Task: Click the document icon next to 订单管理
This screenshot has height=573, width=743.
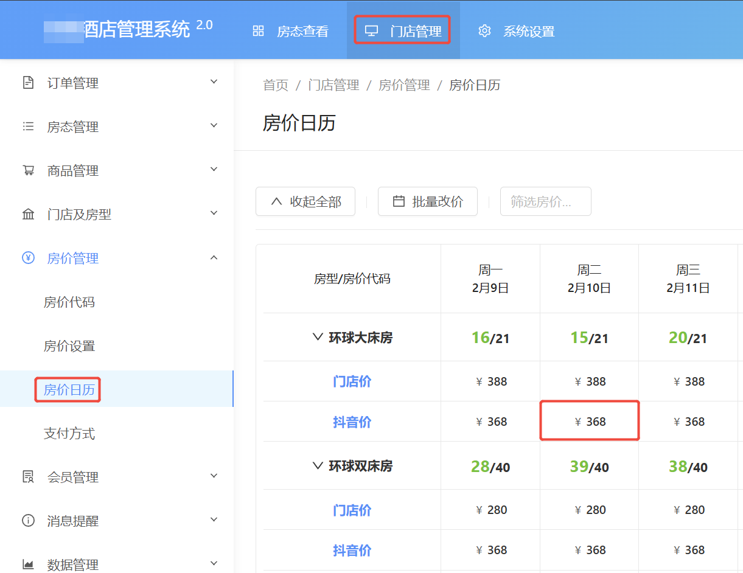Action: pos(28,83)
